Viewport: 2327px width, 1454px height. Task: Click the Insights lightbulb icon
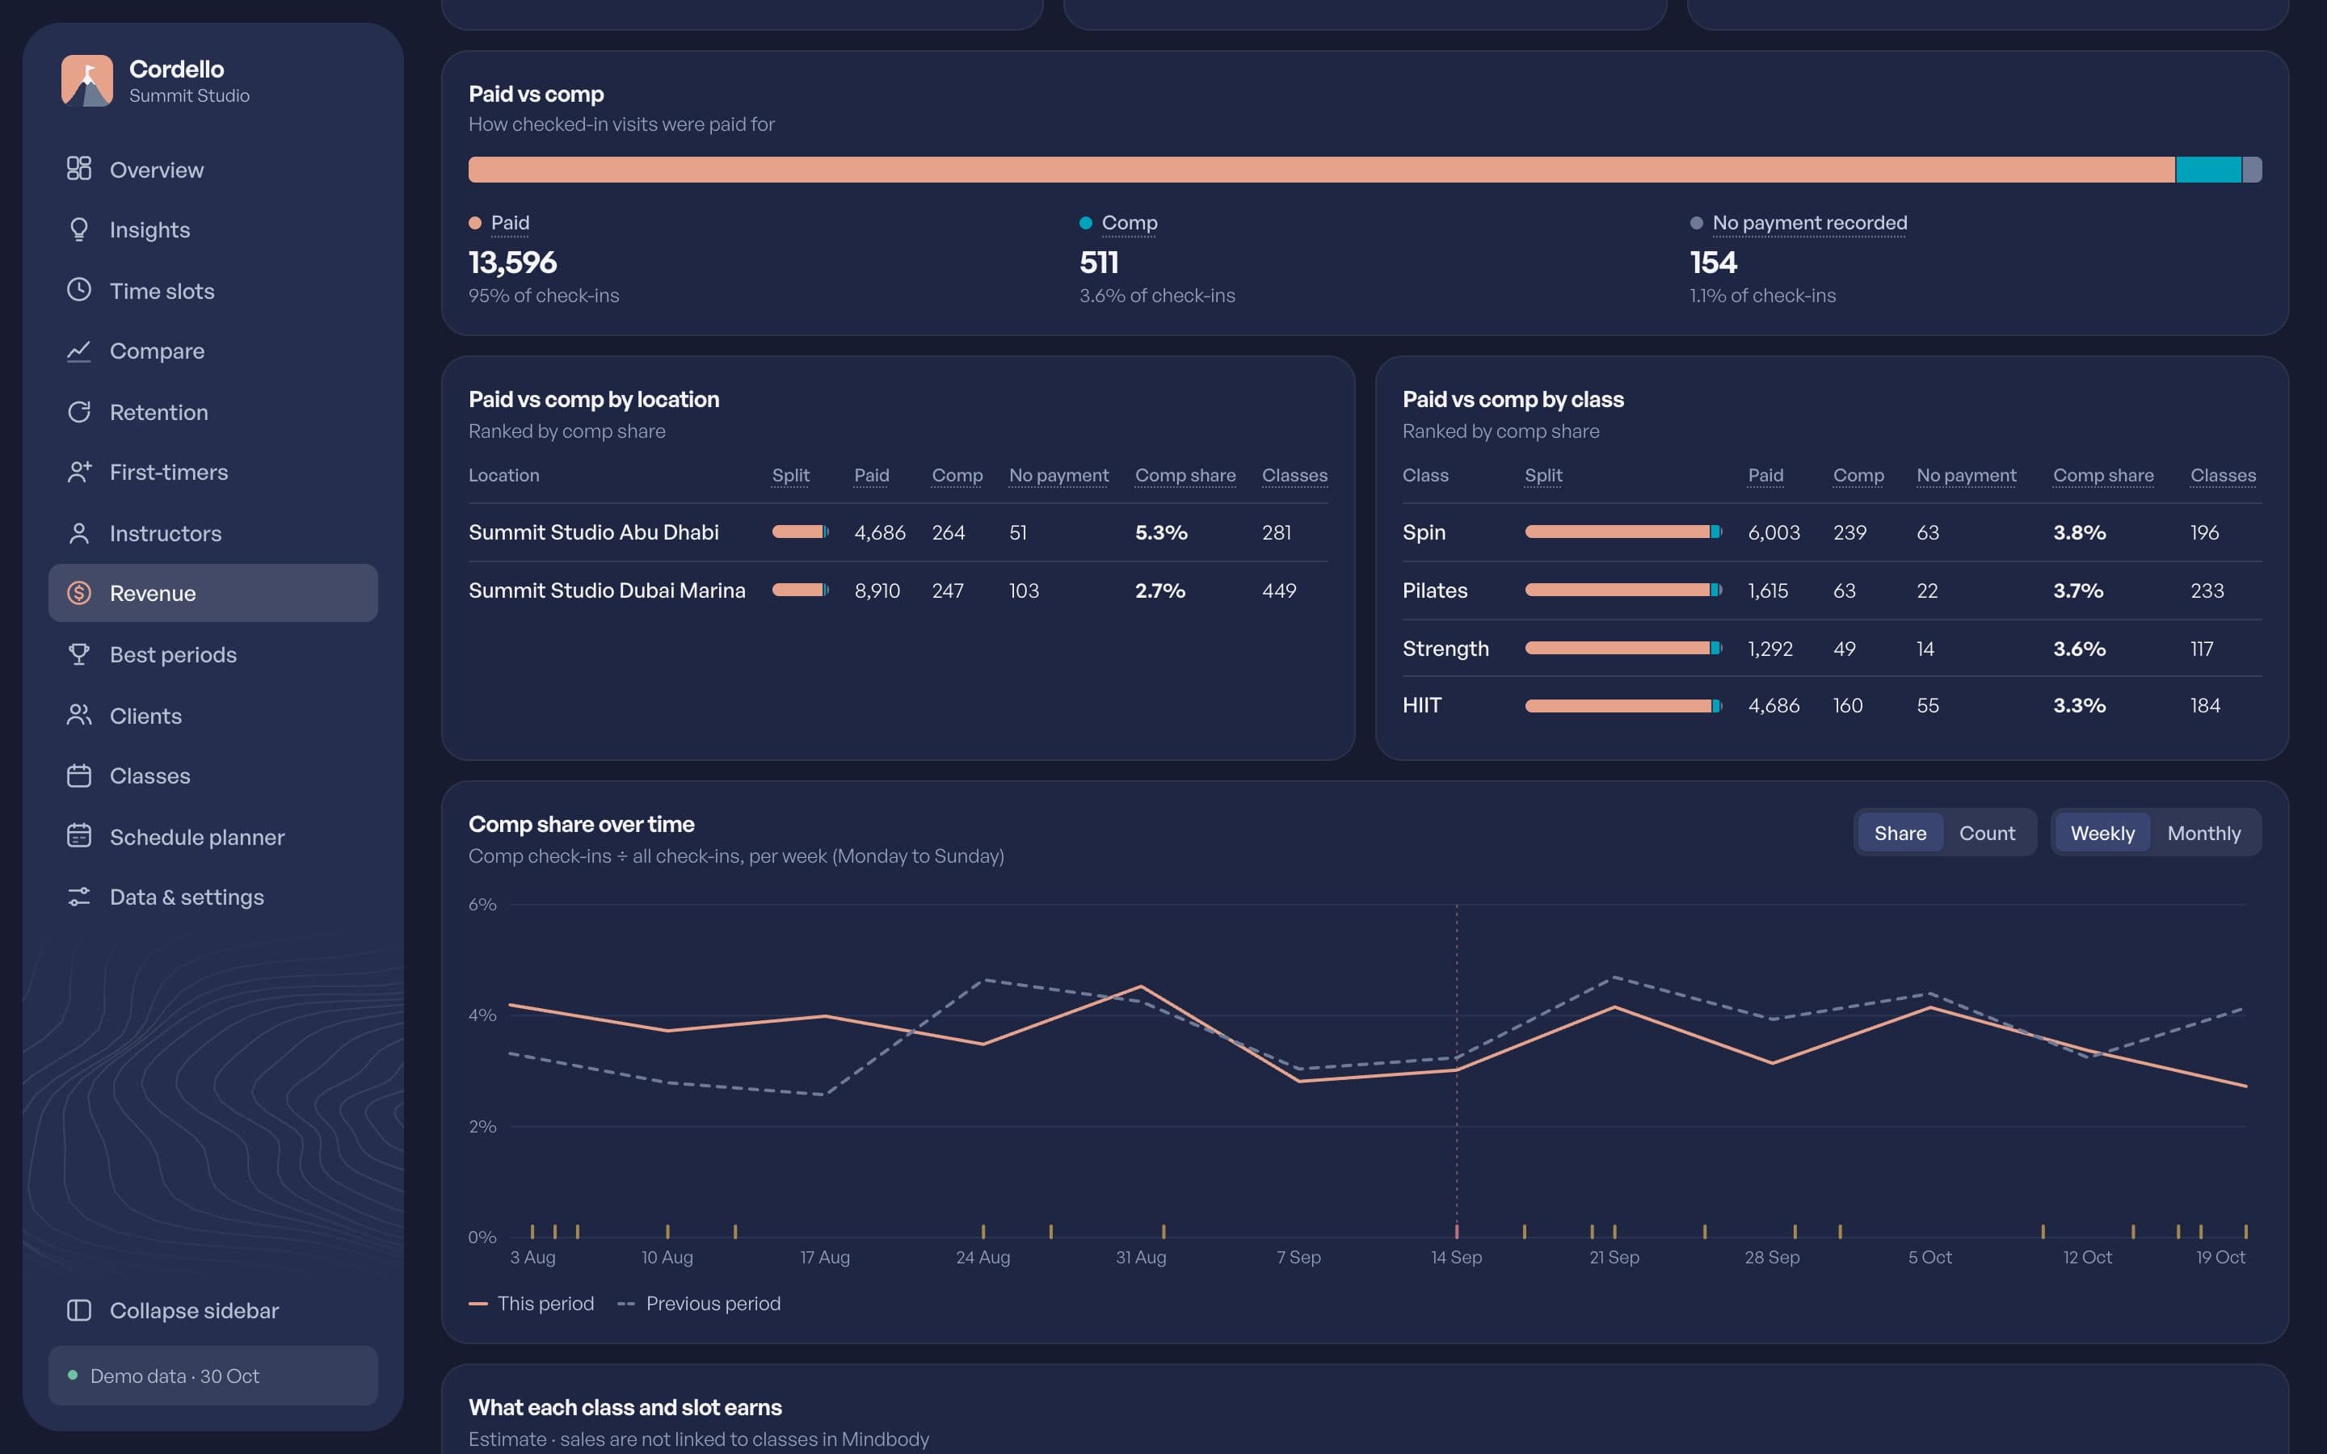[x=79, y=230]
